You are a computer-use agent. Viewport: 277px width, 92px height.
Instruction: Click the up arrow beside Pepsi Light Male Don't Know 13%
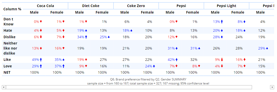222,22
